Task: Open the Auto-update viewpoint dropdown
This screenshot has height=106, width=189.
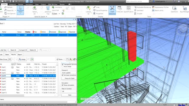Action: tap(69, 73)
